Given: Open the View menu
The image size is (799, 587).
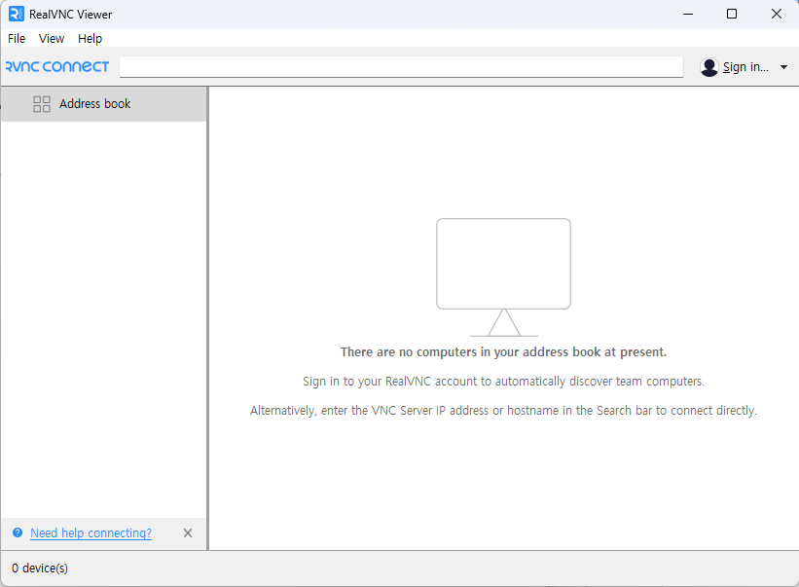Looking at the screenshot, I should [x=52, y=39].
